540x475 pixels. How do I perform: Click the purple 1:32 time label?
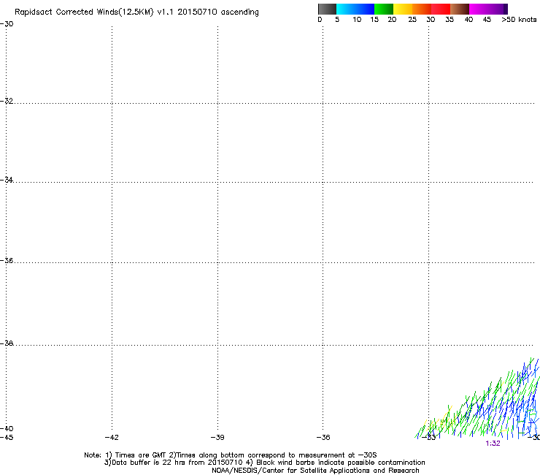(493, 444)
